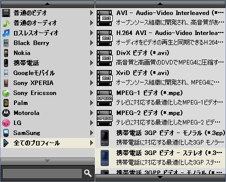Click the film icon beside 普通のビデオ
Image resolution: width=226 pixels, height=182 pixels.
point(6,13)
